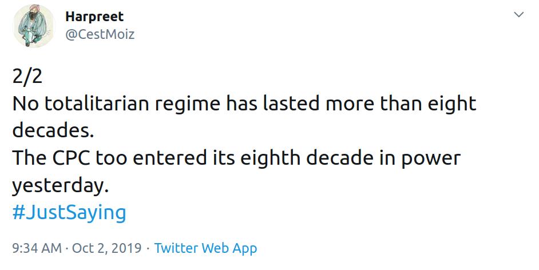Image resolution: width=539 pixels, height=270 pixels.
Task: Open the Twitter Web App source link
Action: coord(205,248)
